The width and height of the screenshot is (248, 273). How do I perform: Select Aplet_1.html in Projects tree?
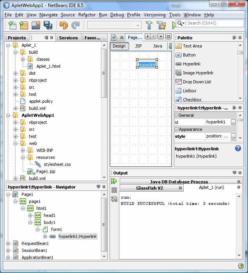point(48,66)
